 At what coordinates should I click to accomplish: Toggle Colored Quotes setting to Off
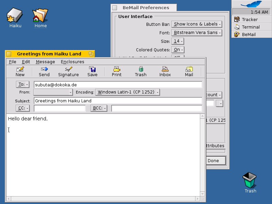(x=177, y=50)
